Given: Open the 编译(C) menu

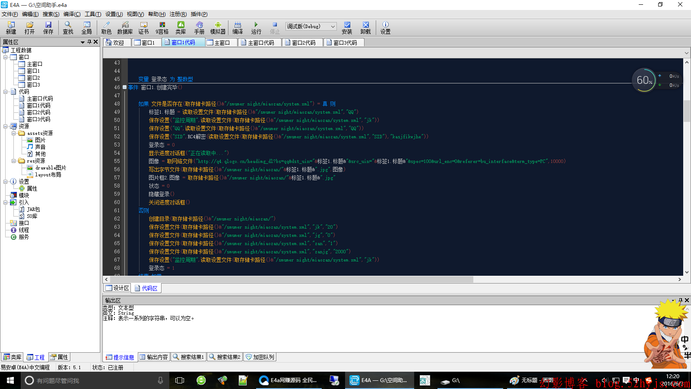Looking at the screenshot, I should 72,14.
